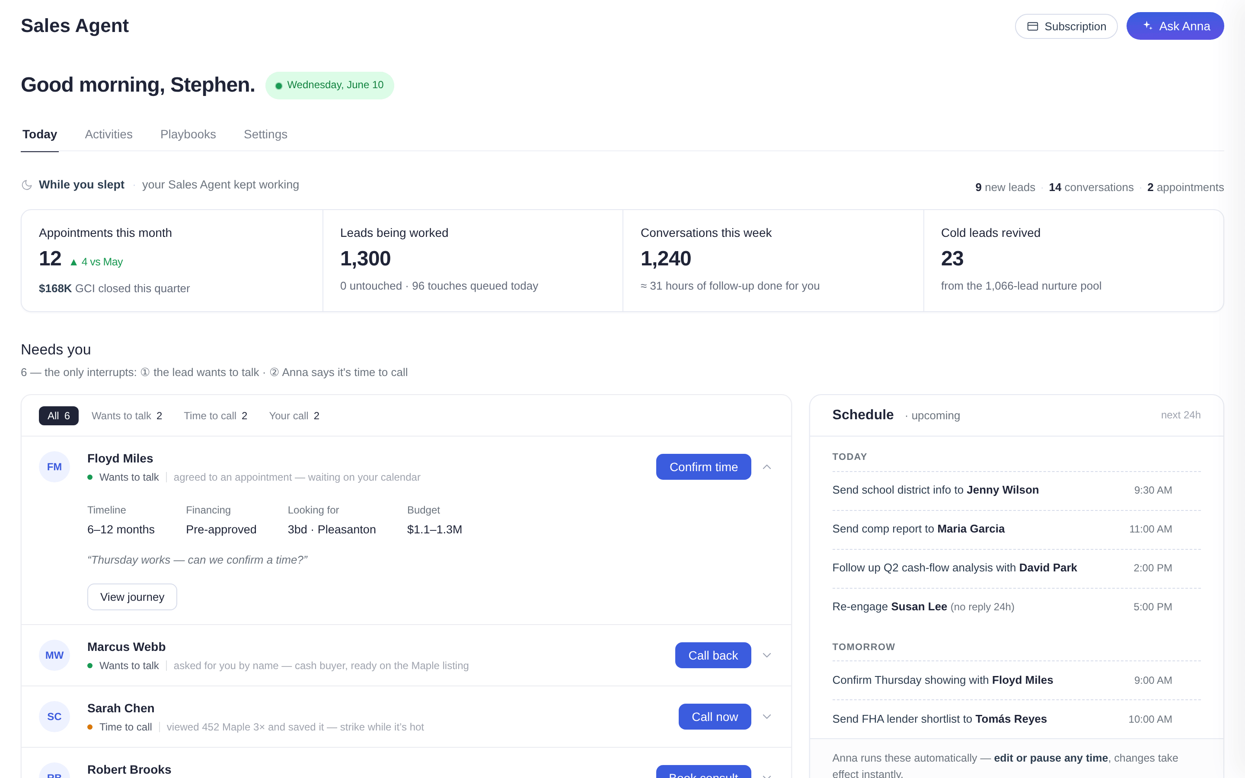This screenshot has width=1245, height=778.
Task: Click the Sarah Chen name heading
Action: pos(120,708)
